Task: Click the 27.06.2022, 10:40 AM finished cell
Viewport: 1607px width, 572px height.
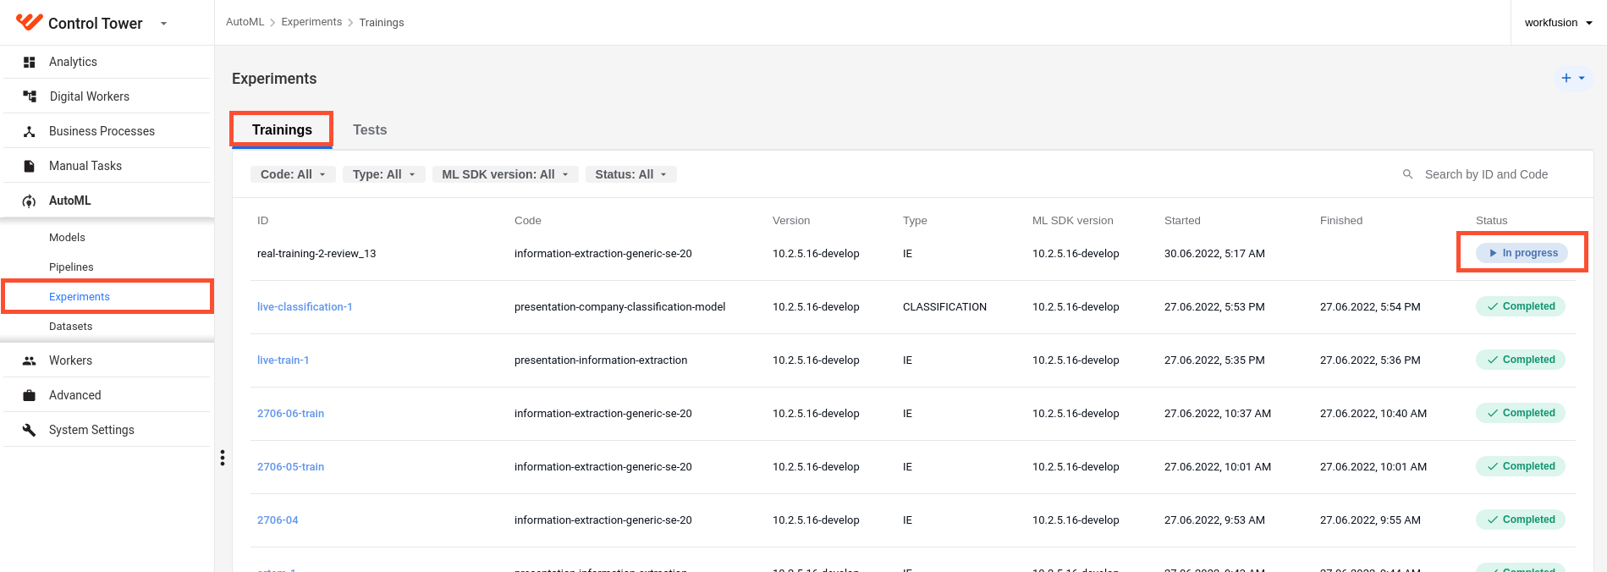Action: tap(1373, 414)
